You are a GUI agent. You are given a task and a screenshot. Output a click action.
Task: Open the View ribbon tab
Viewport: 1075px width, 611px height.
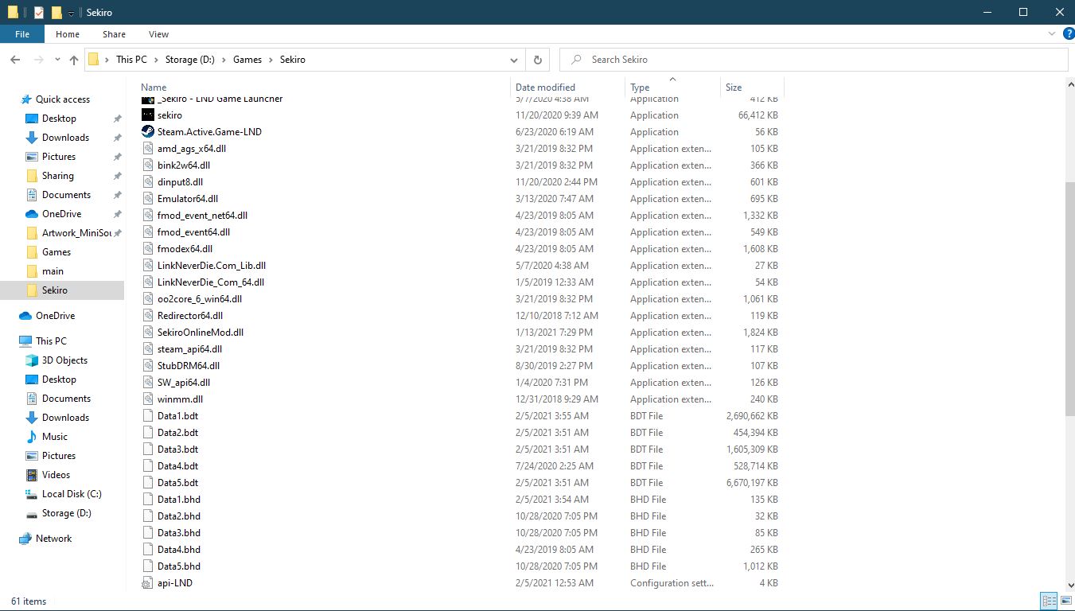[x=158, y=34]
